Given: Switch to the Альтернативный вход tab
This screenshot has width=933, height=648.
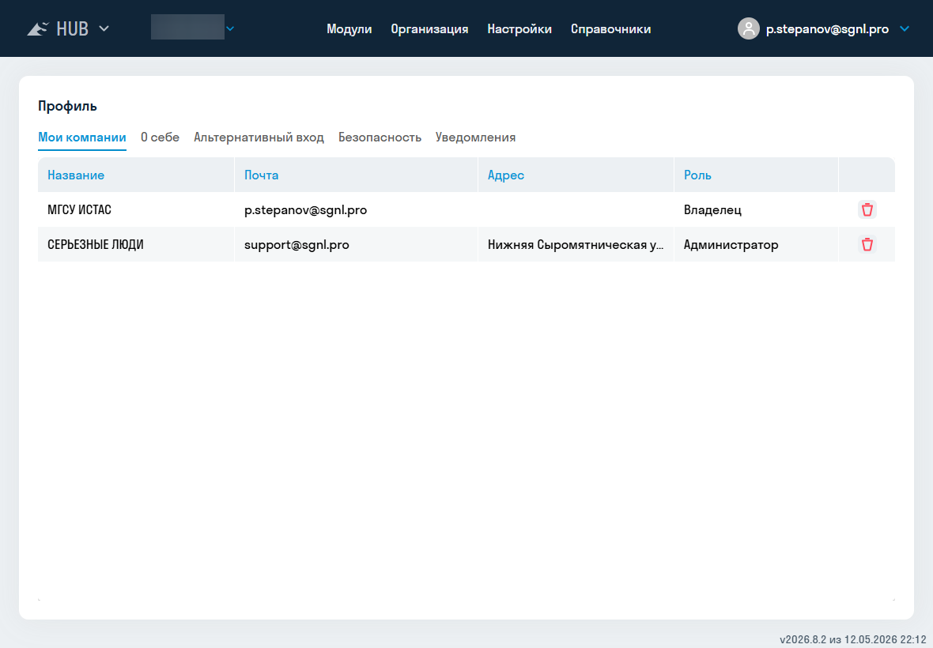Looking at the screenshot, I should pyautogui.click(x=259, y=138).
